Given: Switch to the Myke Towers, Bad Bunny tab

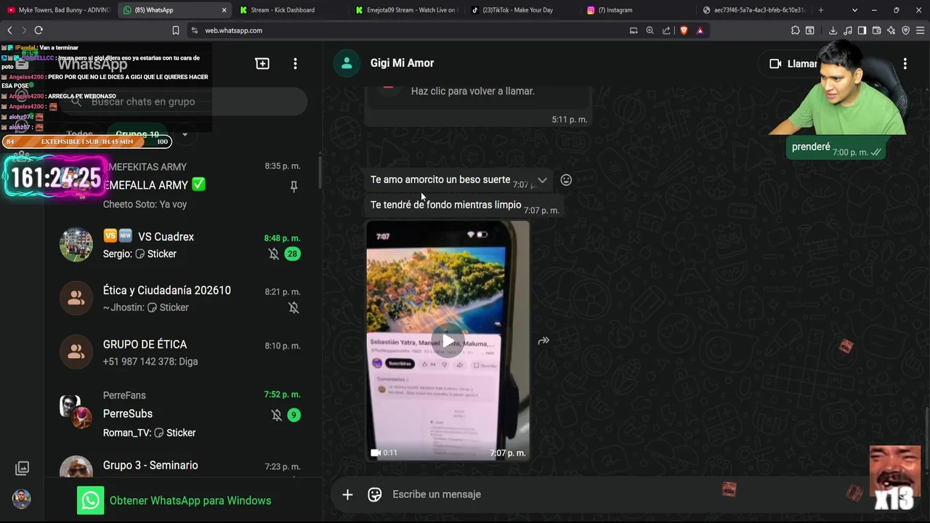Looking at the screenshot, I should (x=58, y=10).
